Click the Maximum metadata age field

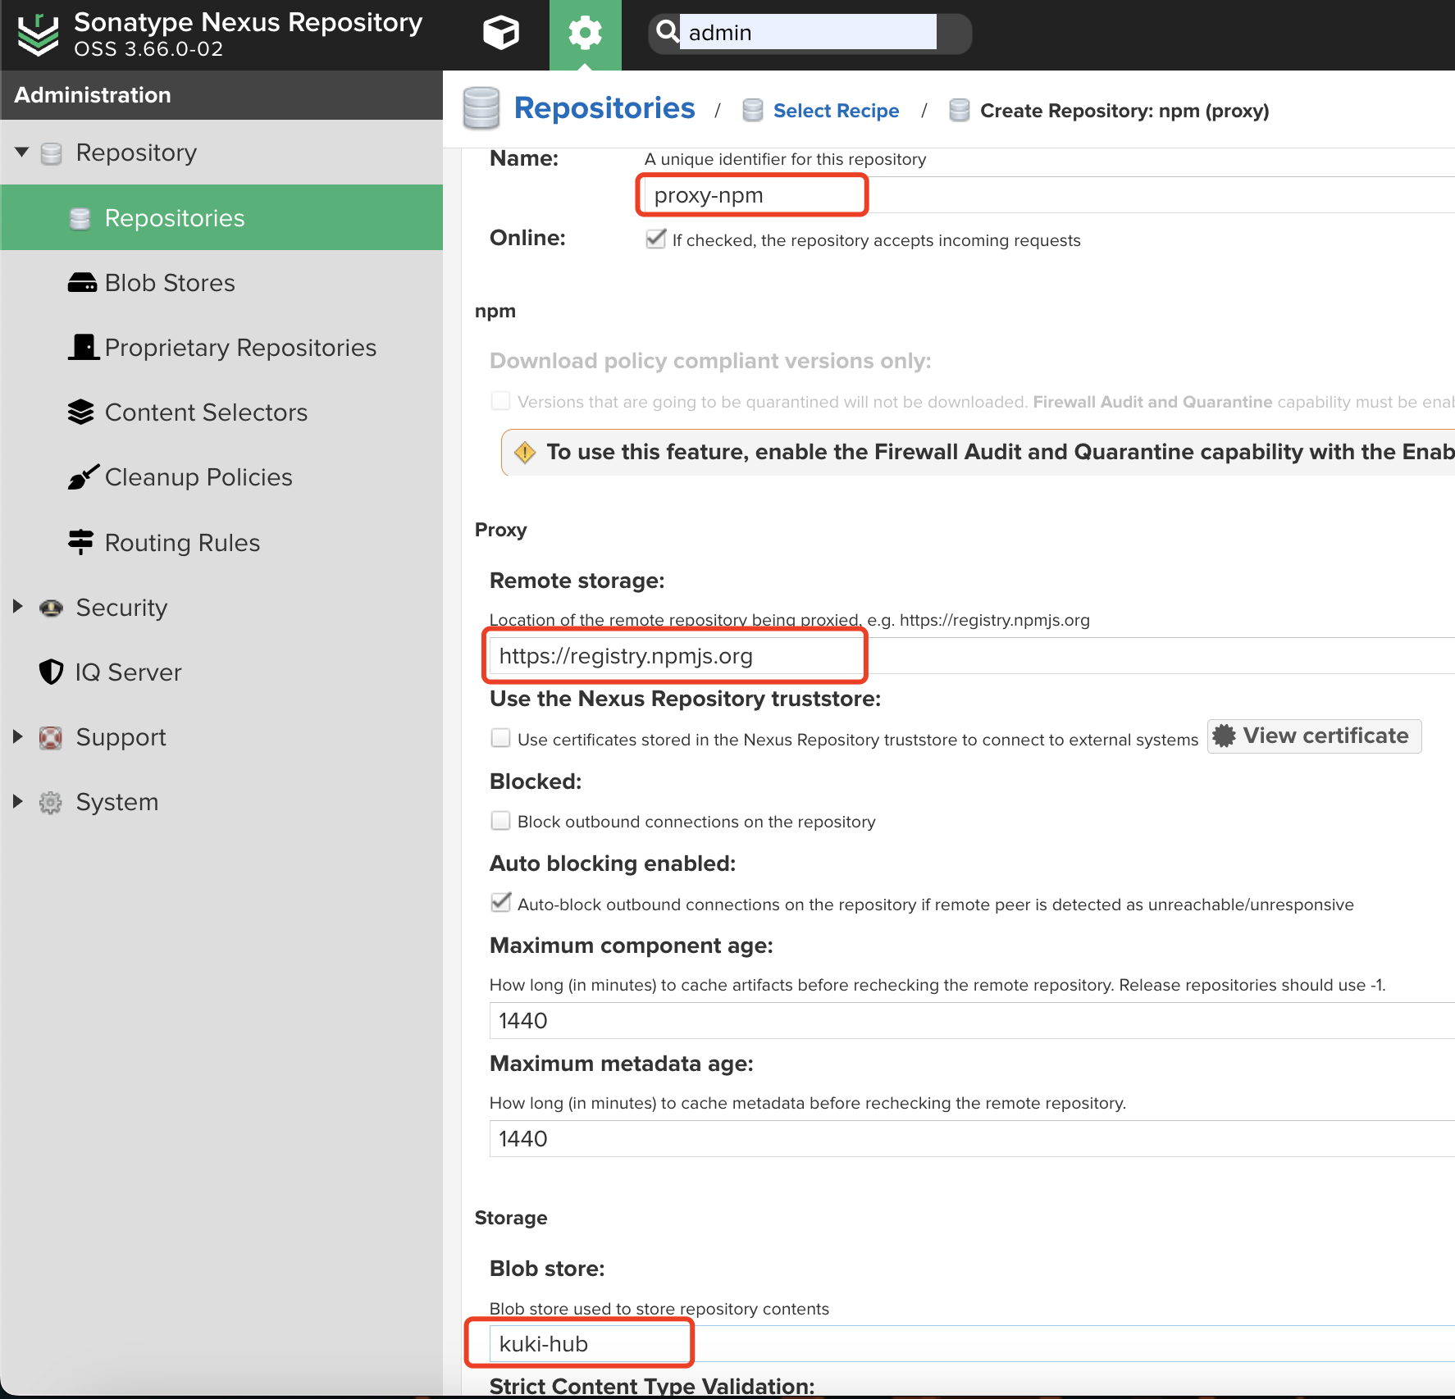click(972, 1138)
